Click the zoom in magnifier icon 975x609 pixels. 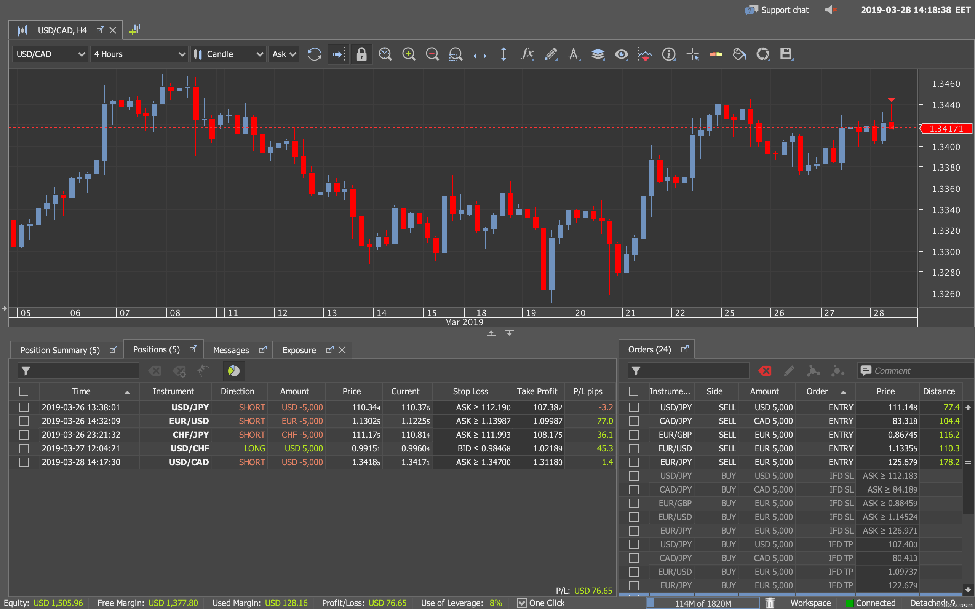[x=409, y=54]
